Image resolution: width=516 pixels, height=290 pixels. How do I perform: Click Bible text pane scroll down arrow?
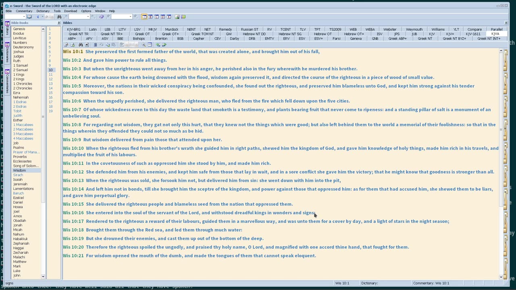[x=501, y=277]
